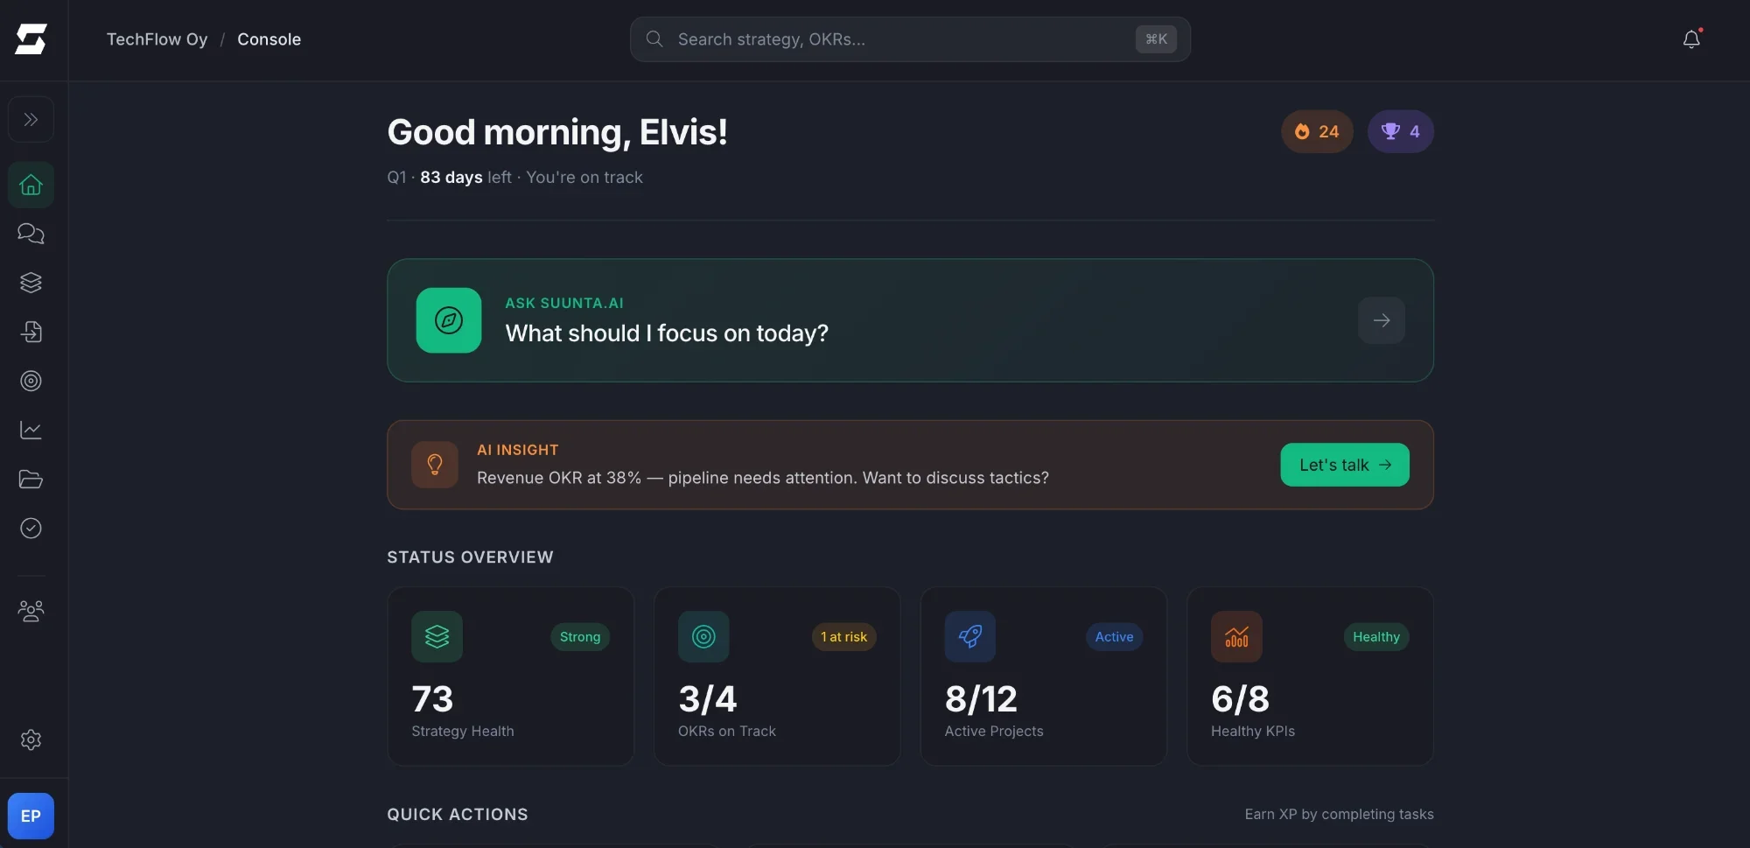Click the trophy badge showing 4
Screen dimensions: 1750x848
(x=1400, y=131)
